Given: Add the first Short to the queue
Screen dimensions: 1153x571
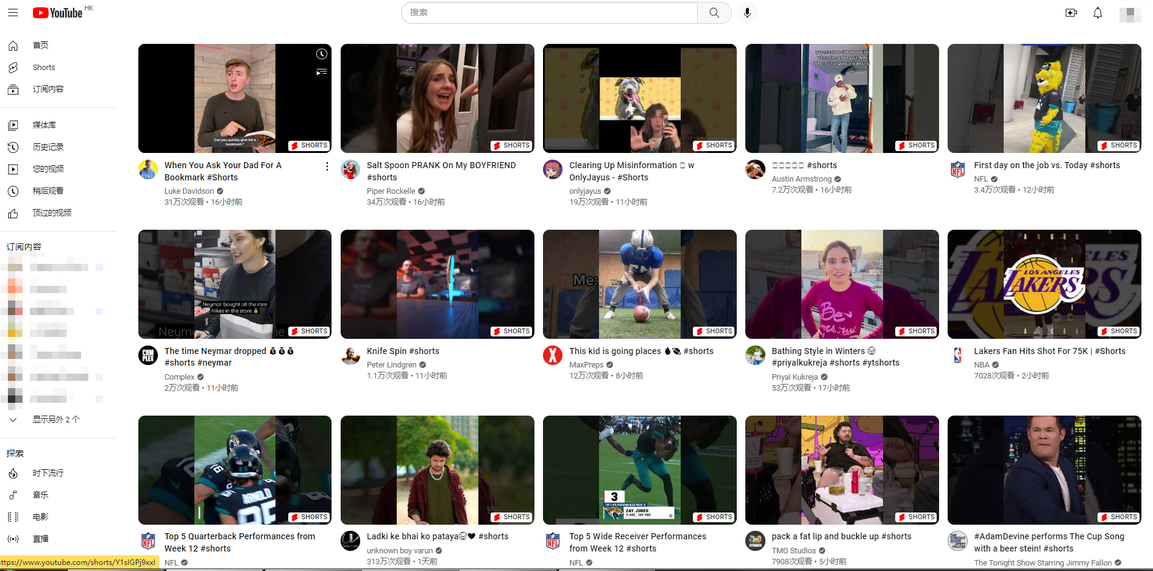Looking at the screenshot, I should pos(321,71).
